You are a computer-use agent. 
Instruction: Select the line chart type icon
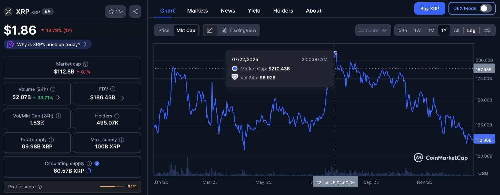coord(210,30)
